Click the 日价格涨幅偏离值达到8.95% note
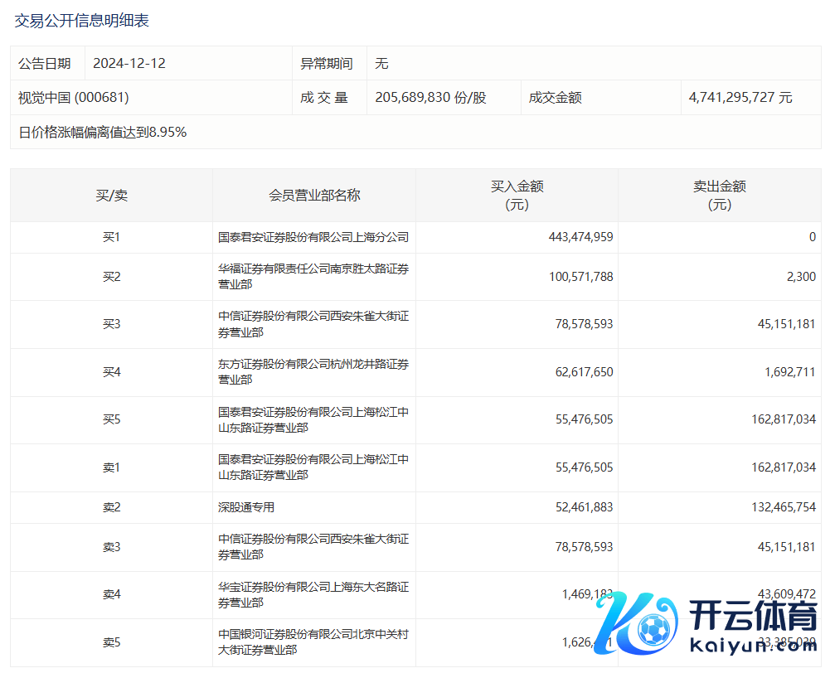 click(103, 132)
